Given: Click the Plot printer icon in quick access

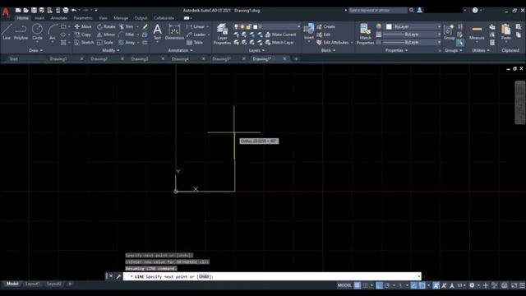Looking at the screenshot, I should coord(66,11).
